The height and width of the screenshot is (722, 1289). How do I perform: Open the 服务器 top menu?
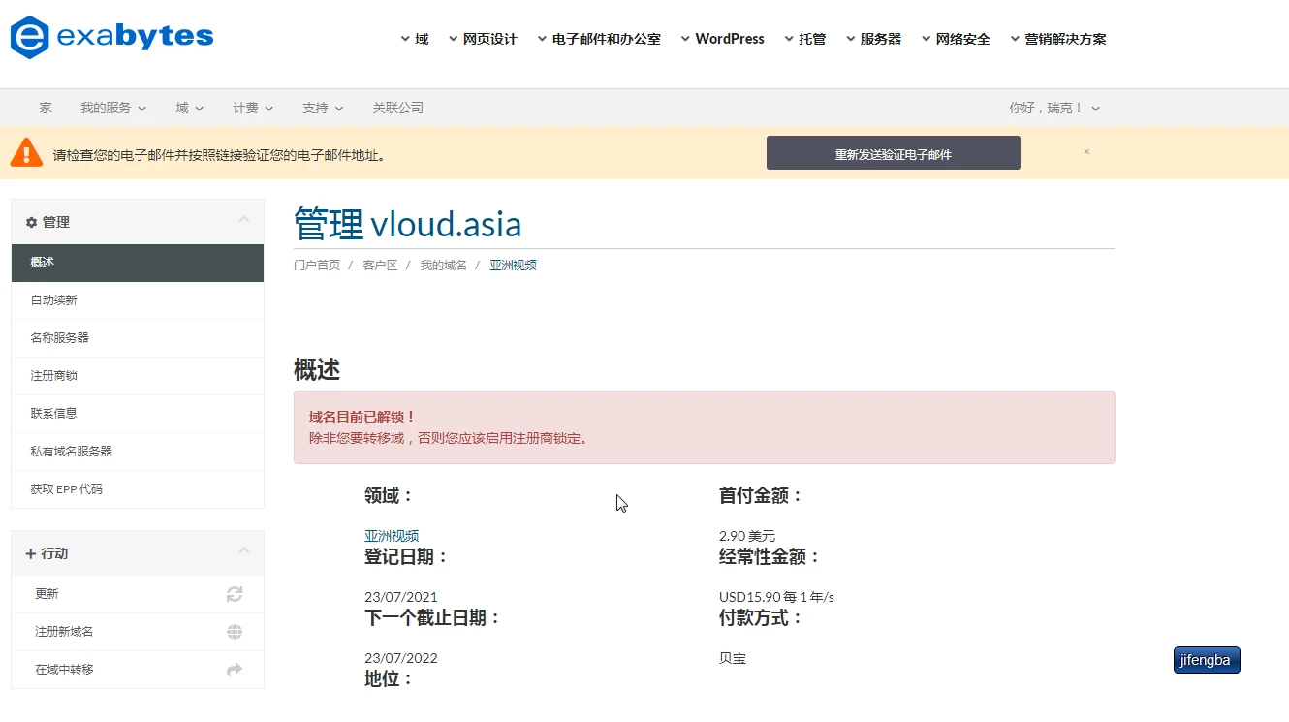pos(873,39)
